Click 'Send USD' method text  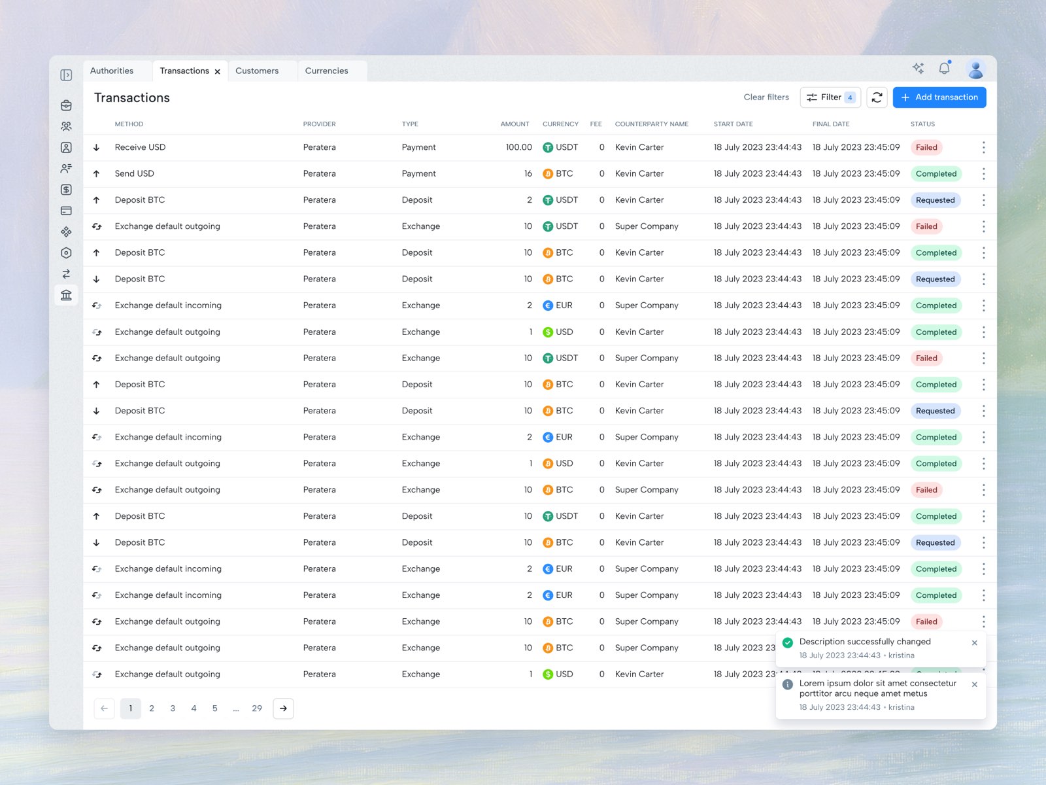[134, 174]
